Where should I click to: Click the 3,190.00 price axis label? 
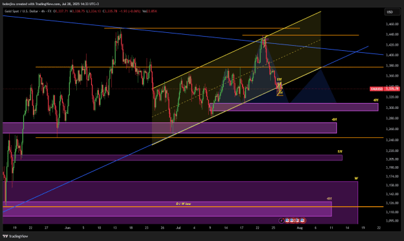tap(392, 168)
